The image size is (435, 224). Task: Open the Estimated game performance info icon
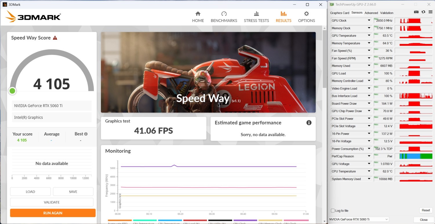(x=309, y=123)
